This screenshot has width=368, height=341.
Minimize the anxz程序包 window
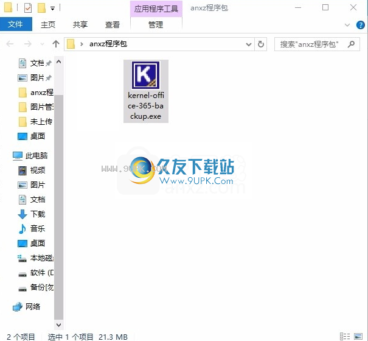(x=298, y=8)
